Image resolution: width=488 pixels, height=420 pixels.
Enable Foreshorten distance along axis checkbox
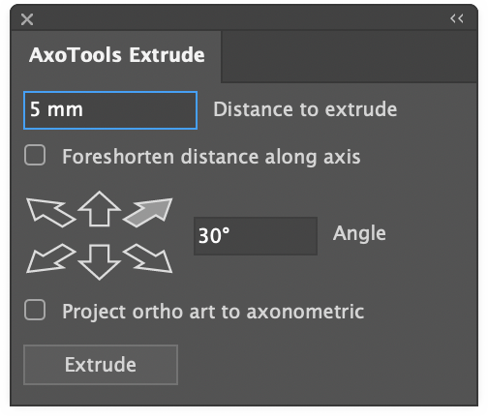pyautogui.click(x=35, y=155)
